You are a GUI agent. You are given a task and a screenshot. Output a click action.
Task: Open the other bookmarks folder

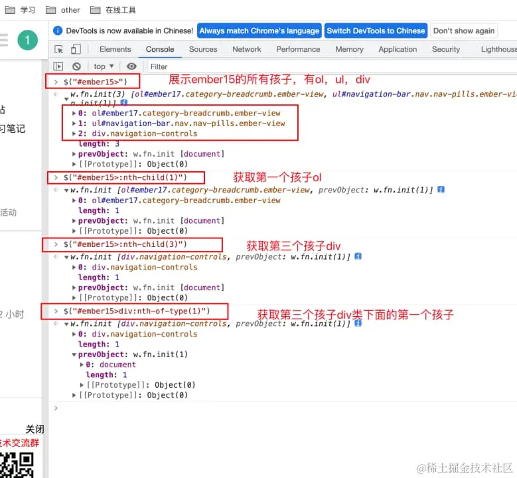(62, 10)
